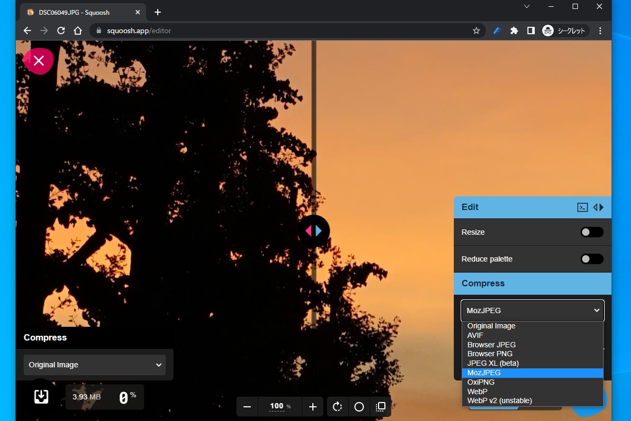Viewport: 631px width, 421px height.
Task: Zoom out with the minus button
Action: click(247, 407)
